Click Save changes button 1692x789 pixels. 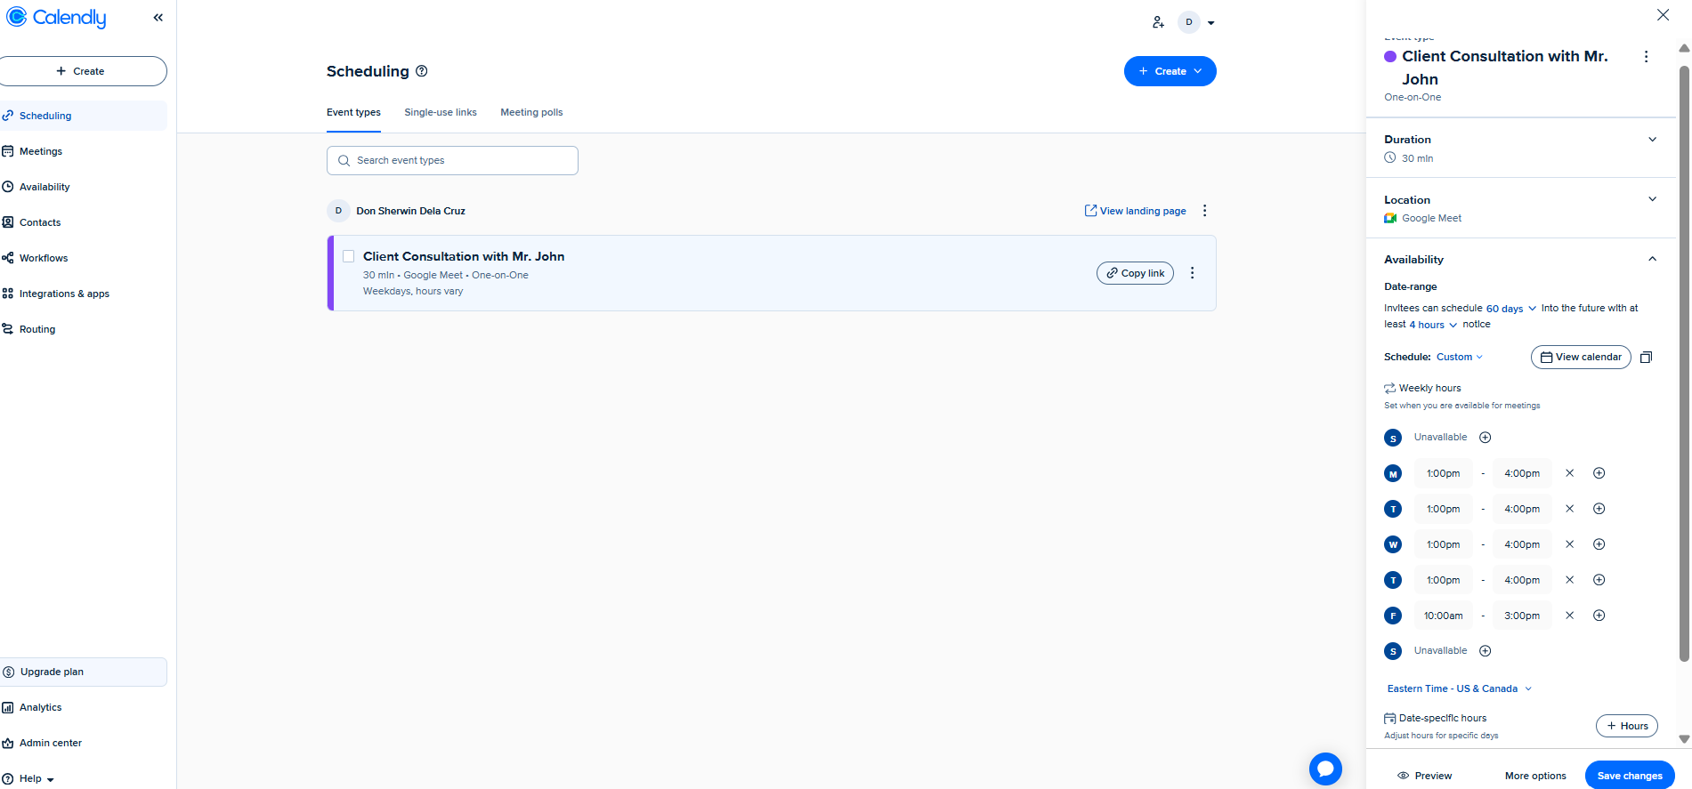1629,776
